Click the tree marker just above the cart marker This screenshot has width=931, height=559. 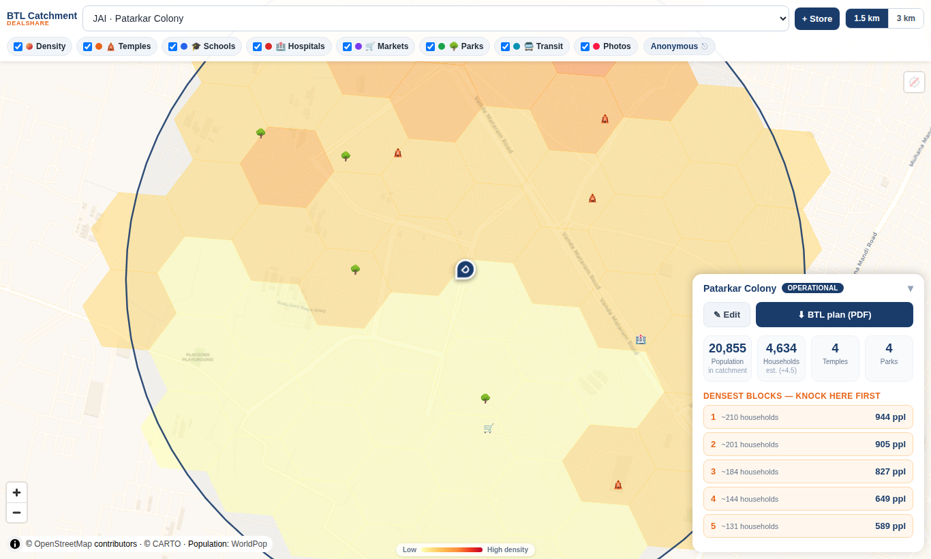[x=485, y=398]
